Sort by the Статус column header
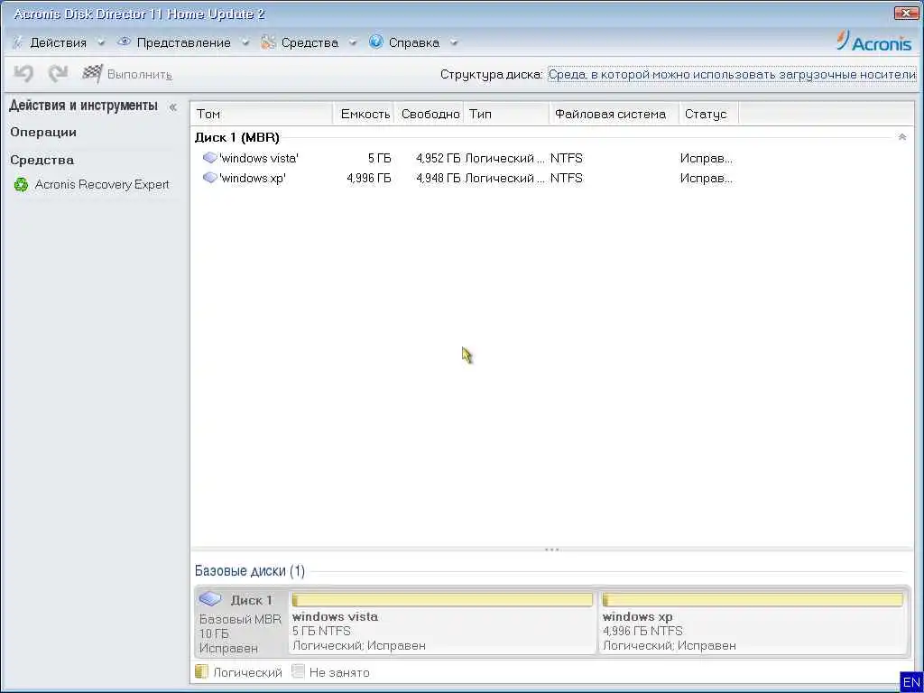The width and height of the screenshot is (924, 693). (709, 114)
